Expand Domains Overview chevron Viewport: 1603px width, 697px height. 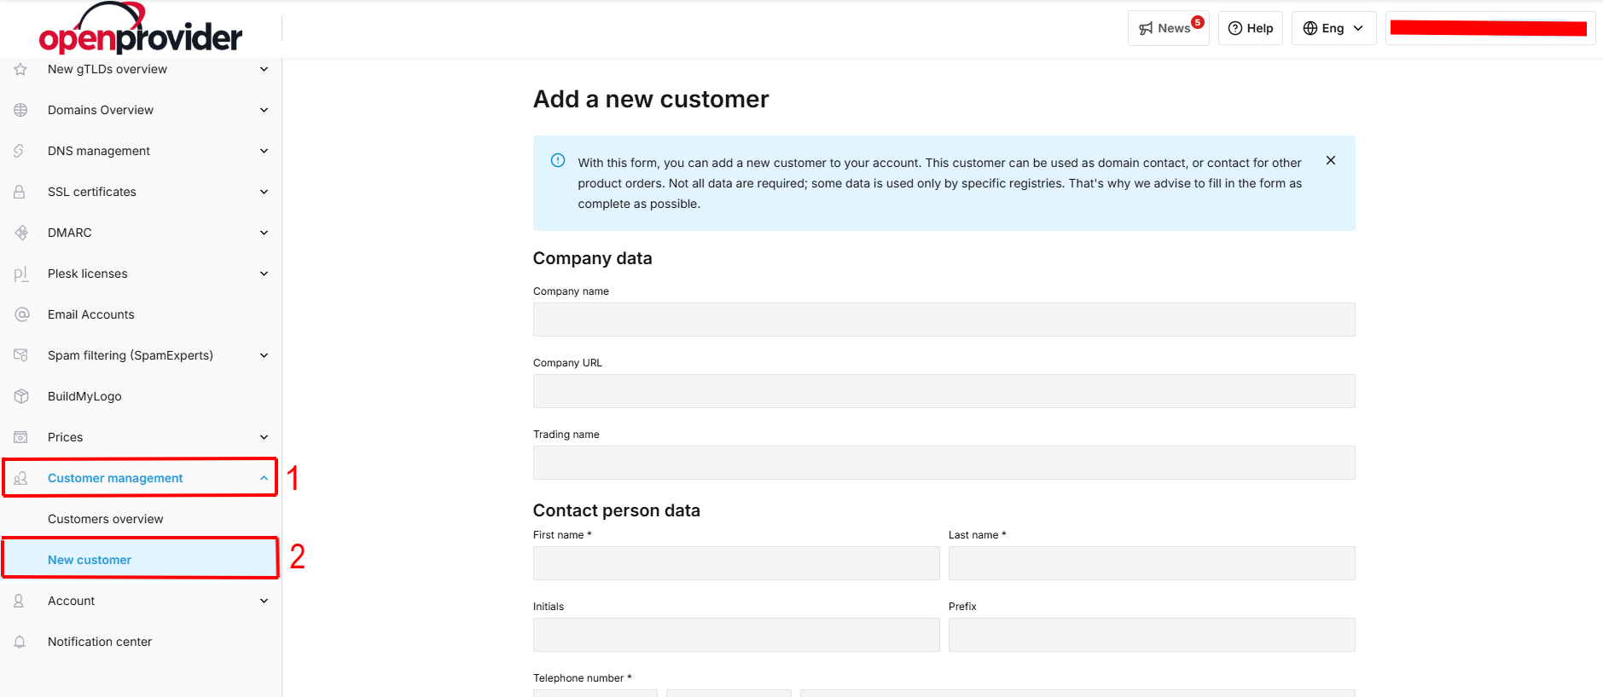tap(264, 110)
